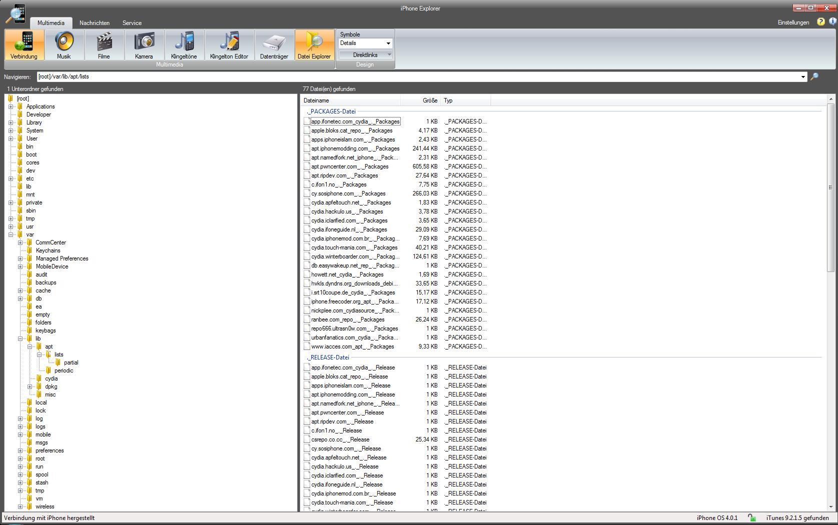Image resolution: width=838 pixels, height=525 pixels.
Task: Open the Musik section
Action: 64,45
